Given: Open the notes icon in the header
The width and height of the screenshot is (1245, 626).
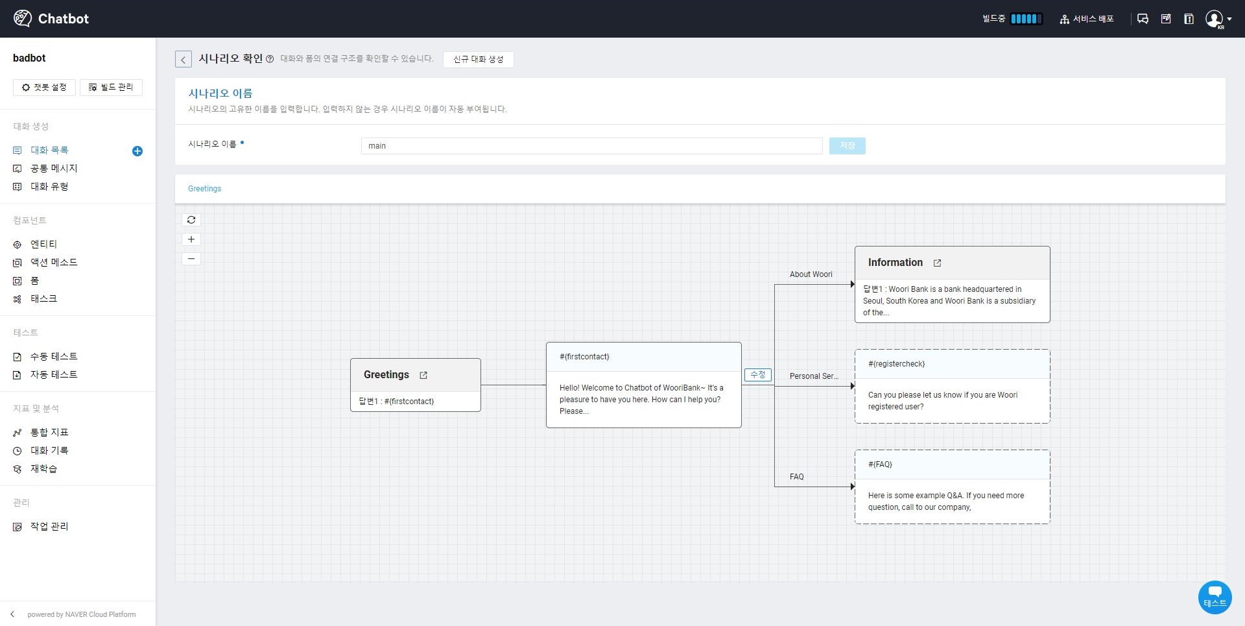Looking at the screenshot, I should (1166, 19).
